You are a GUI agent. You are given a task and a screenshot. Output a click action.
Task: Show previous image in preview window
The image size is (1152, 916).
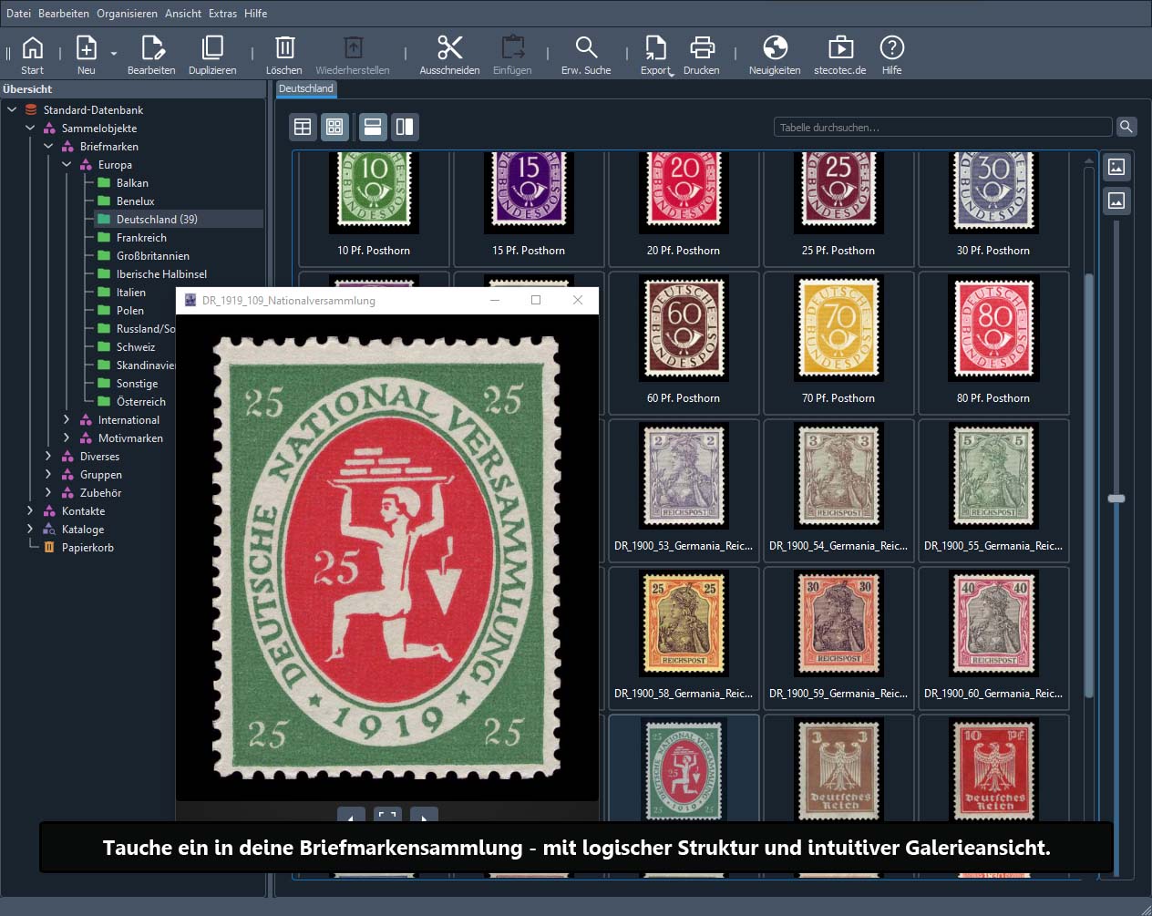pos(351,815)
